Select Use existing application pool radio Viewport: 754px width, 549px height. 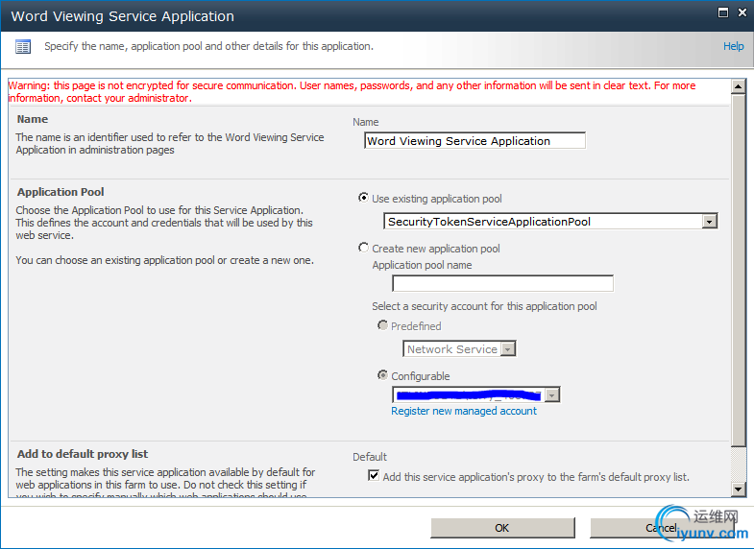363,198
